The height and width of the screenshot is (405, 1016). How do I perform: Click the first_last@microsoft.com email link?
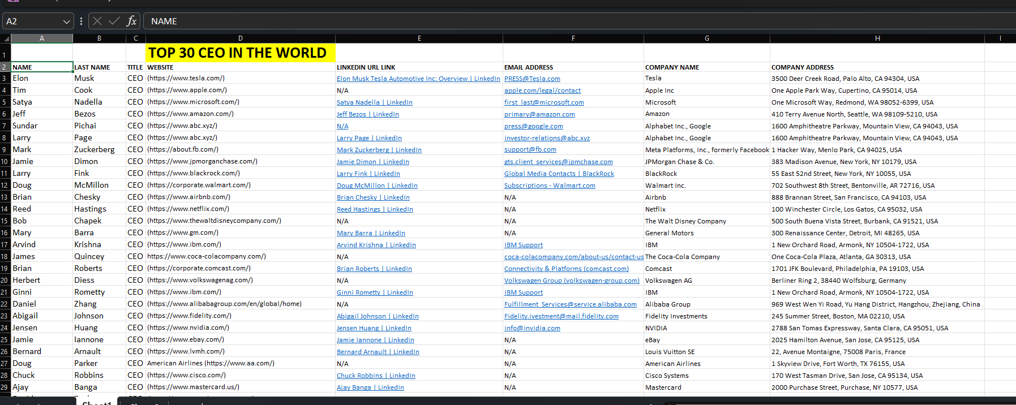pyautogui.click(x=544, y=102)
